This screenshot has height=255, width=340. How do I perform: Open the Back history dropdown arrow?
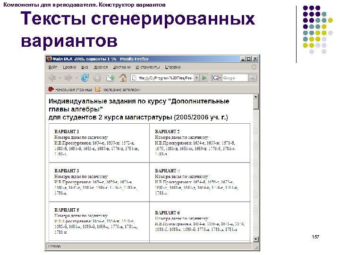tap(60, 77)
